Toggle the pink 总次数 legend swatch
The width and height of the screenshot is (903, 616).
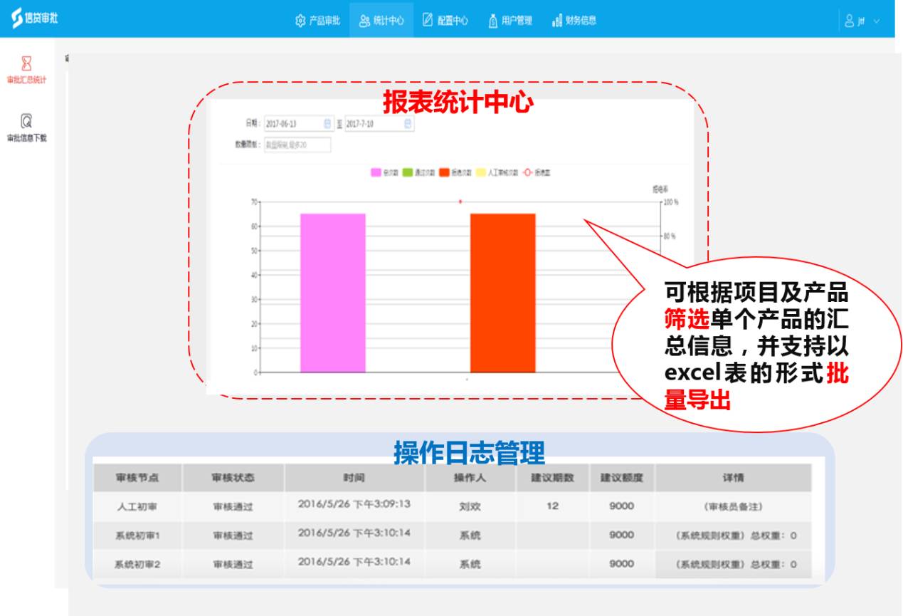click(x=376, y=173)
